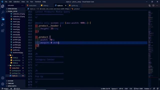Switch to the index.html tab
The height and width of the screenshot is (90, 160).
click(32, 5)
